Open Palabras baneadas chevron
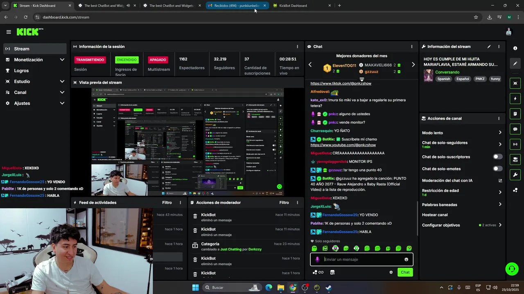The width and height of the screenshot is (524, 294). pyautogui.click(x=500, y=205)
